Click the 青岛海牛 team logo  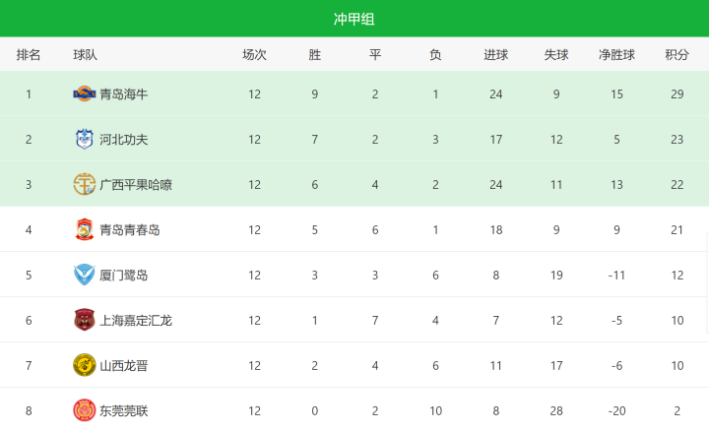85,94
